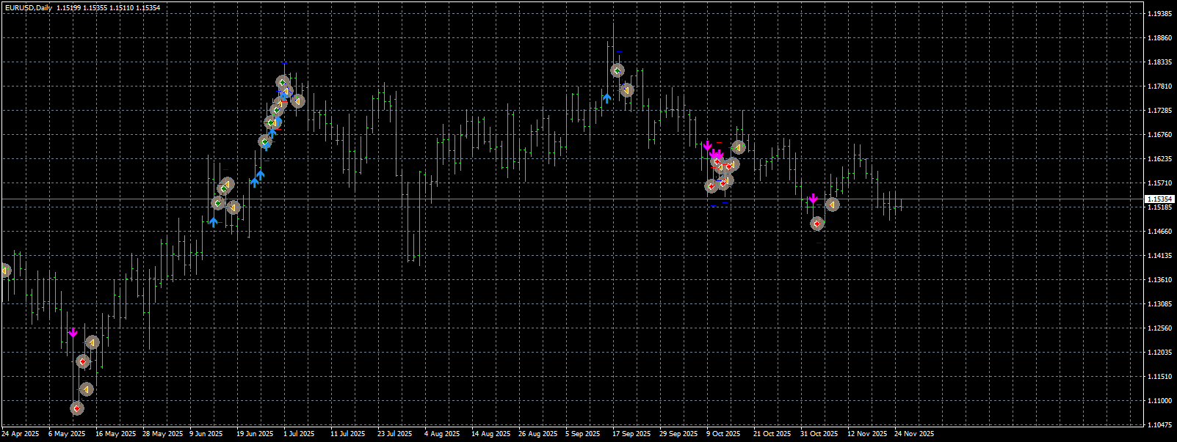
Task: Select the bottom-left red marker in October cluster
Action: 711,186
